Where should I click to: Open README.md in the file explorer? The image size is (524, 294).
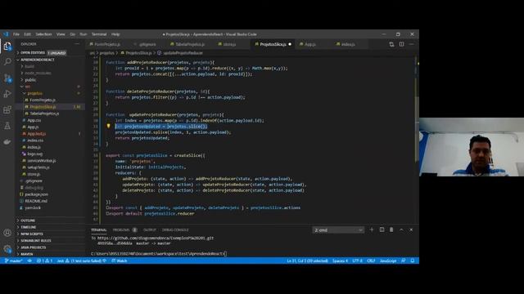tap(36, 201)
